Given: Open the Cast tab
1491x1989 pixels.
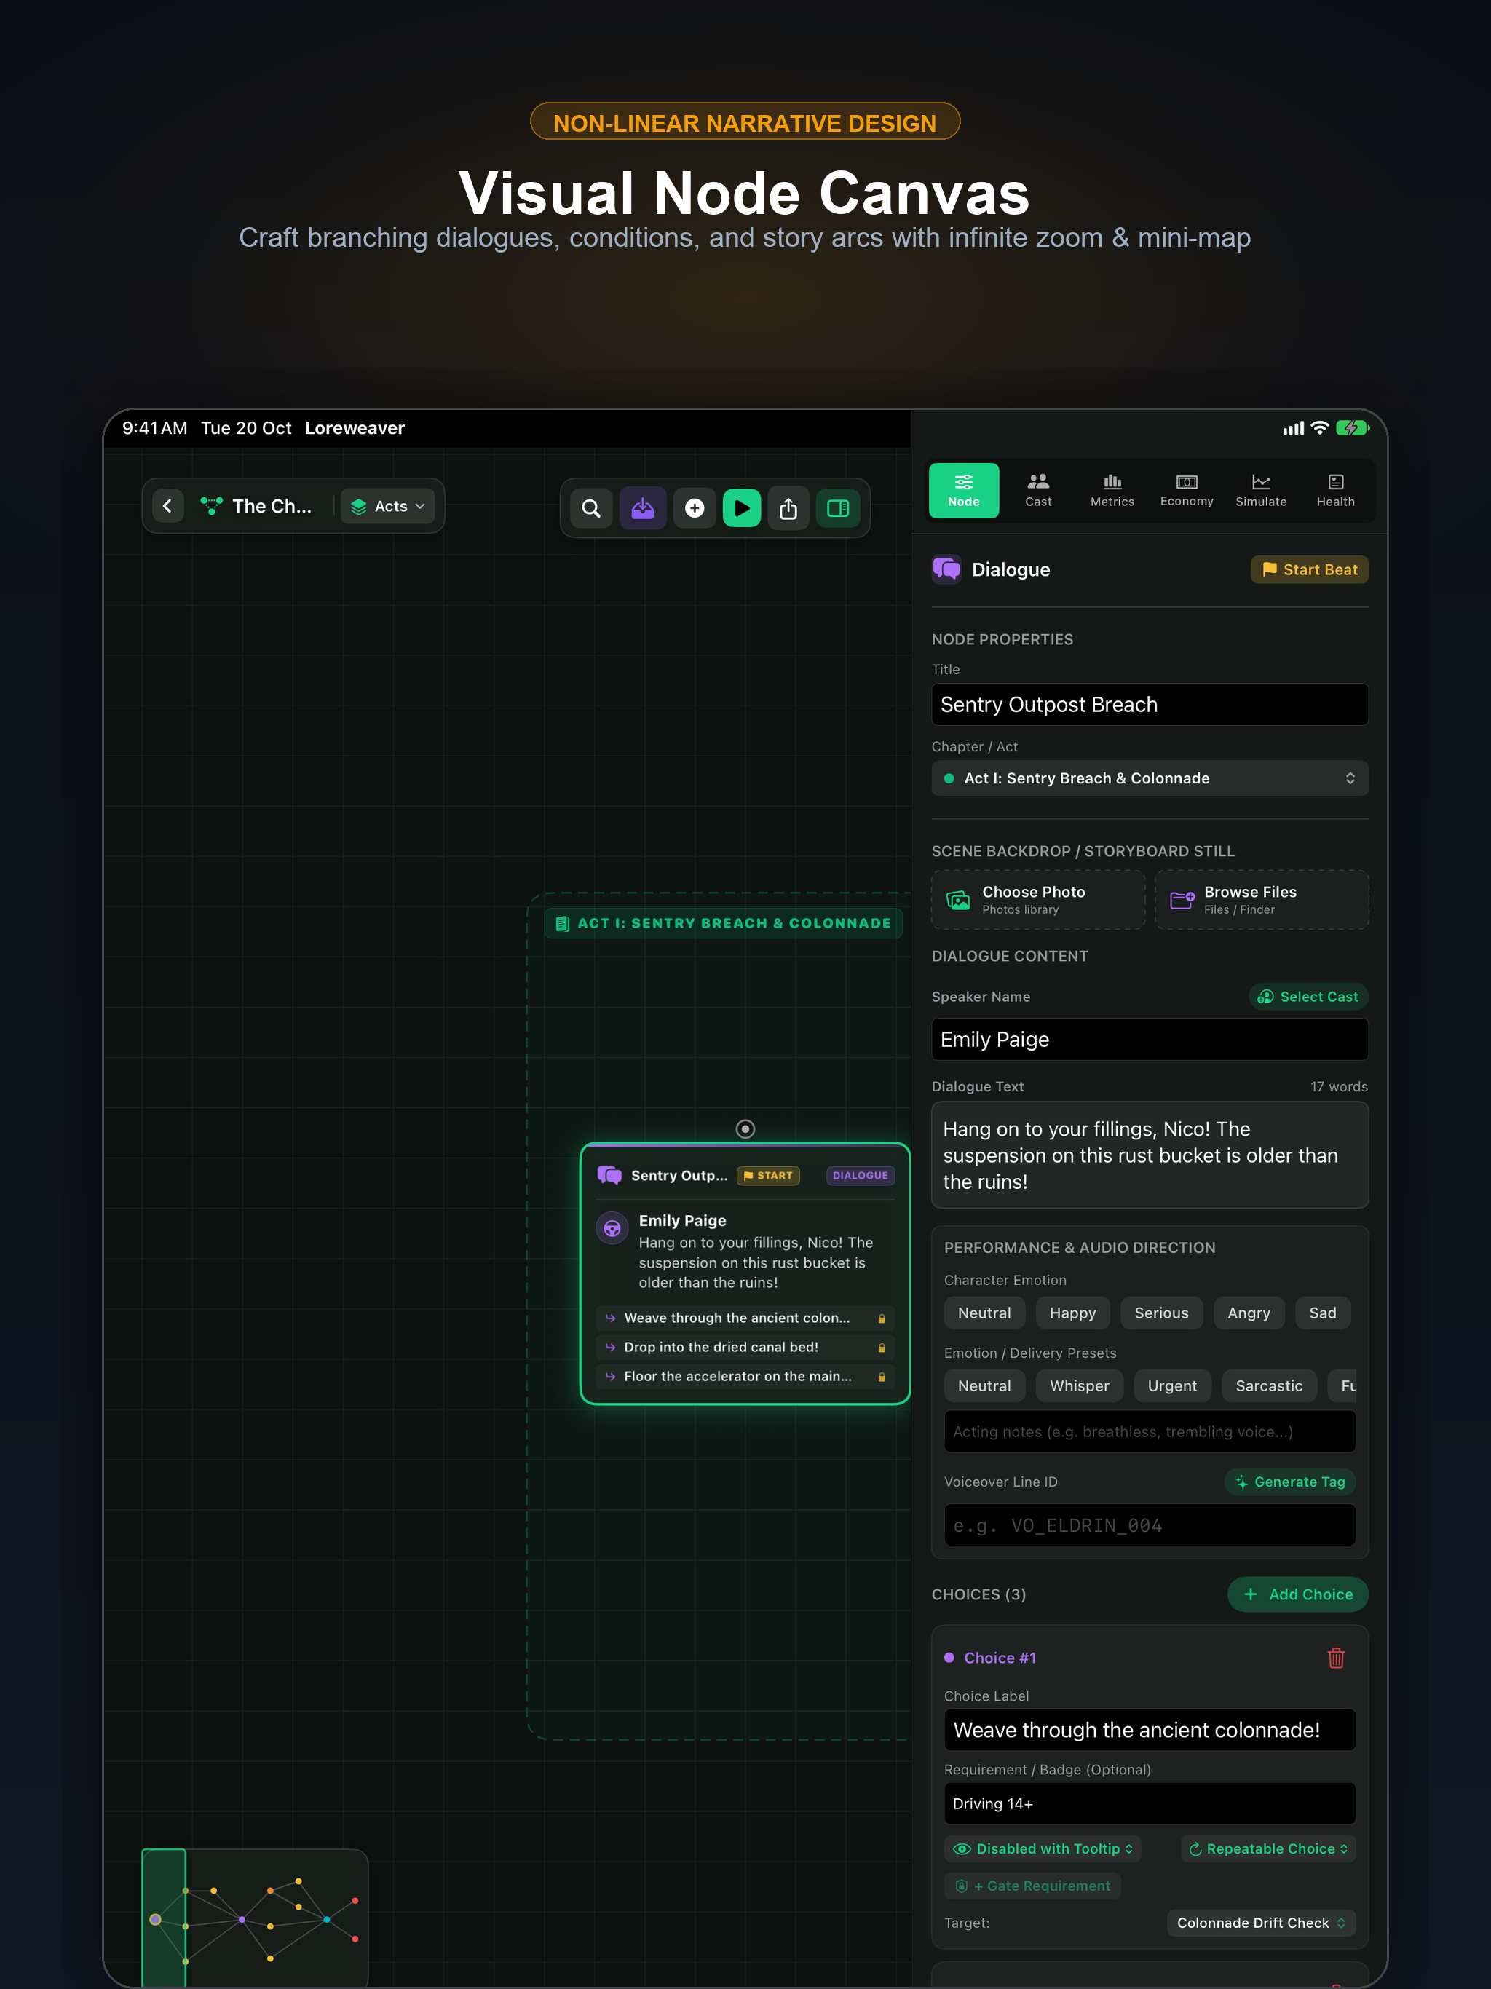Looking at the screenshot, I should (1039, 490).
